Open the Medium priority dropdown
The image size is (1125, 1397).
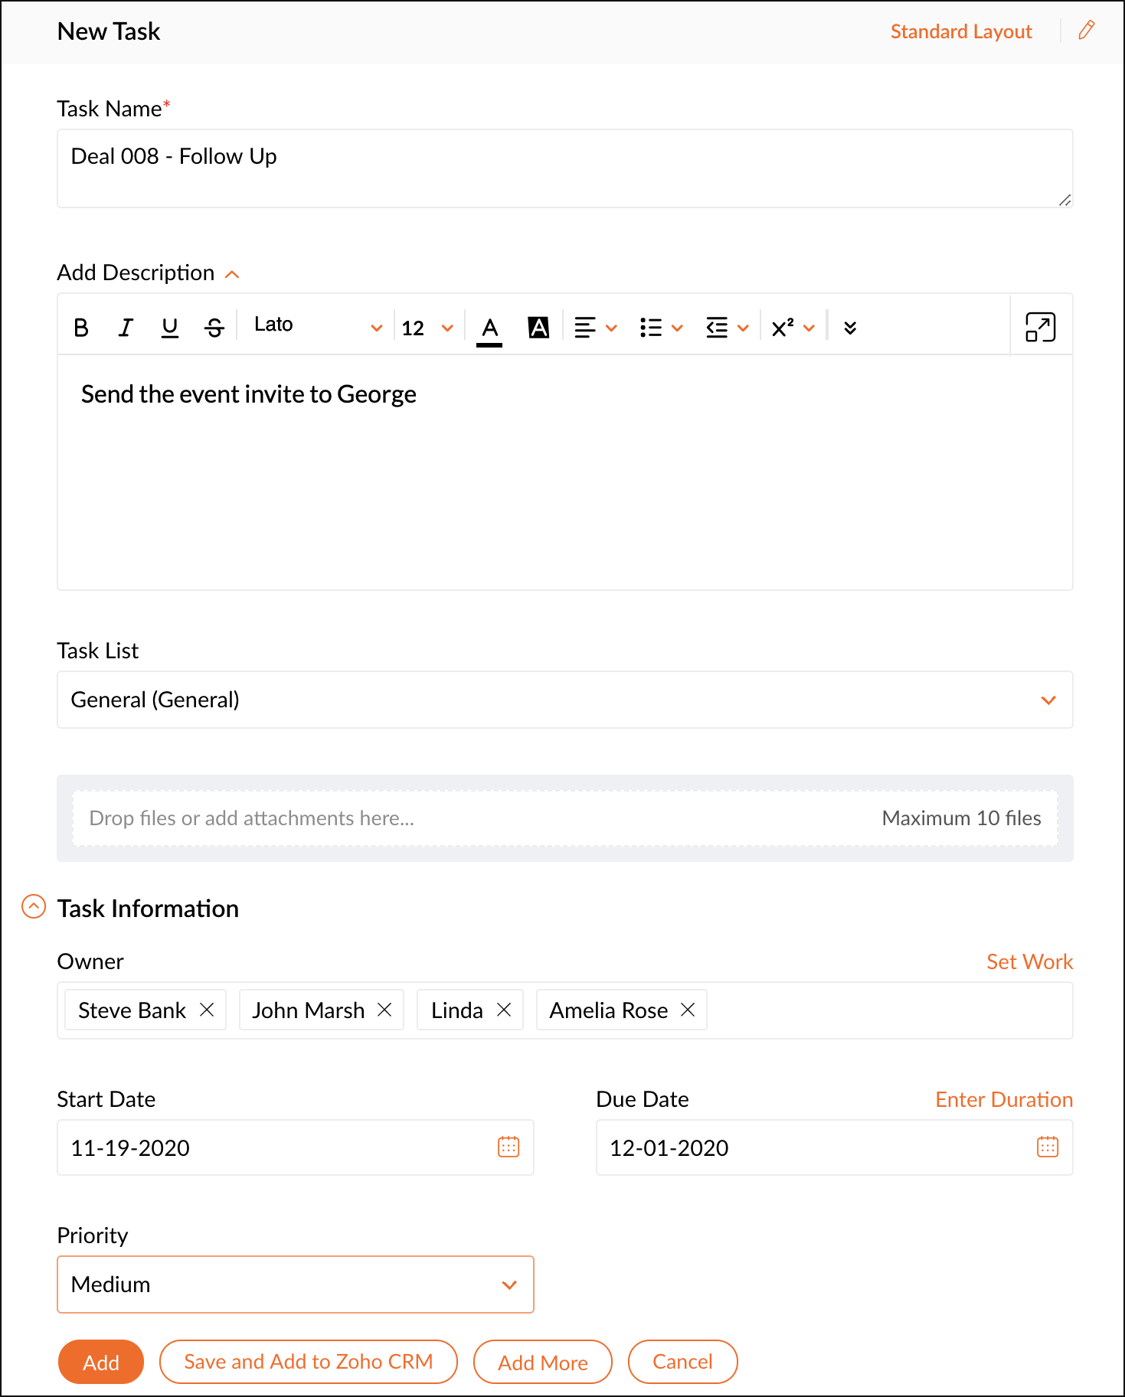(x=295, y=1284)
